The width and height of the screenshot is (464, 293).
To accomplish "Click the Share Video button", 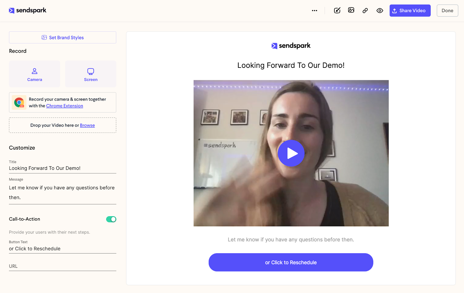I will pos(410,11).
